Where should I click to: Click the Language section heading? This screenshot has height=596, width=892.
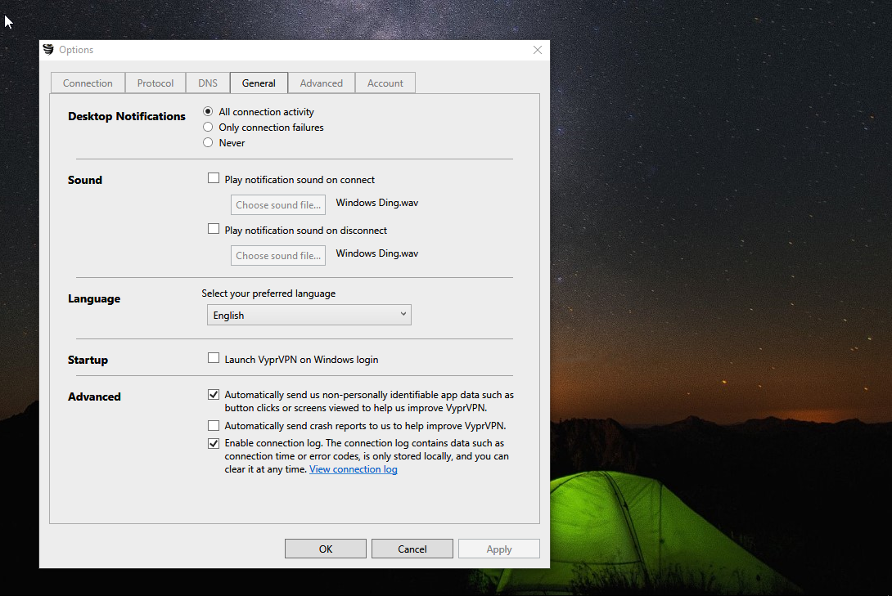[x=94, y=299]
